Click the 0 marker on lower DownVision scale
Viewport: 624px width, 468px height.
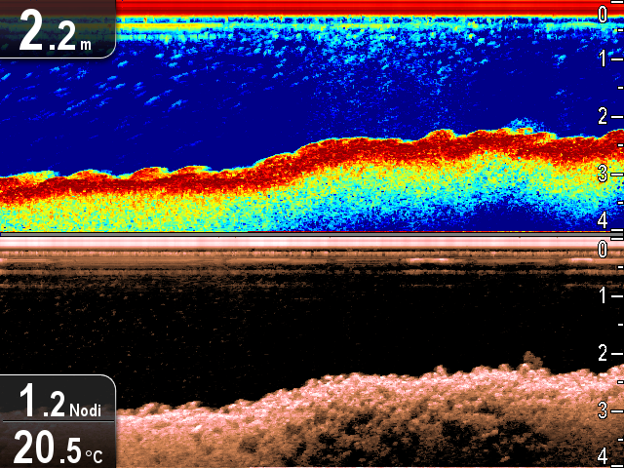(603, 250)
